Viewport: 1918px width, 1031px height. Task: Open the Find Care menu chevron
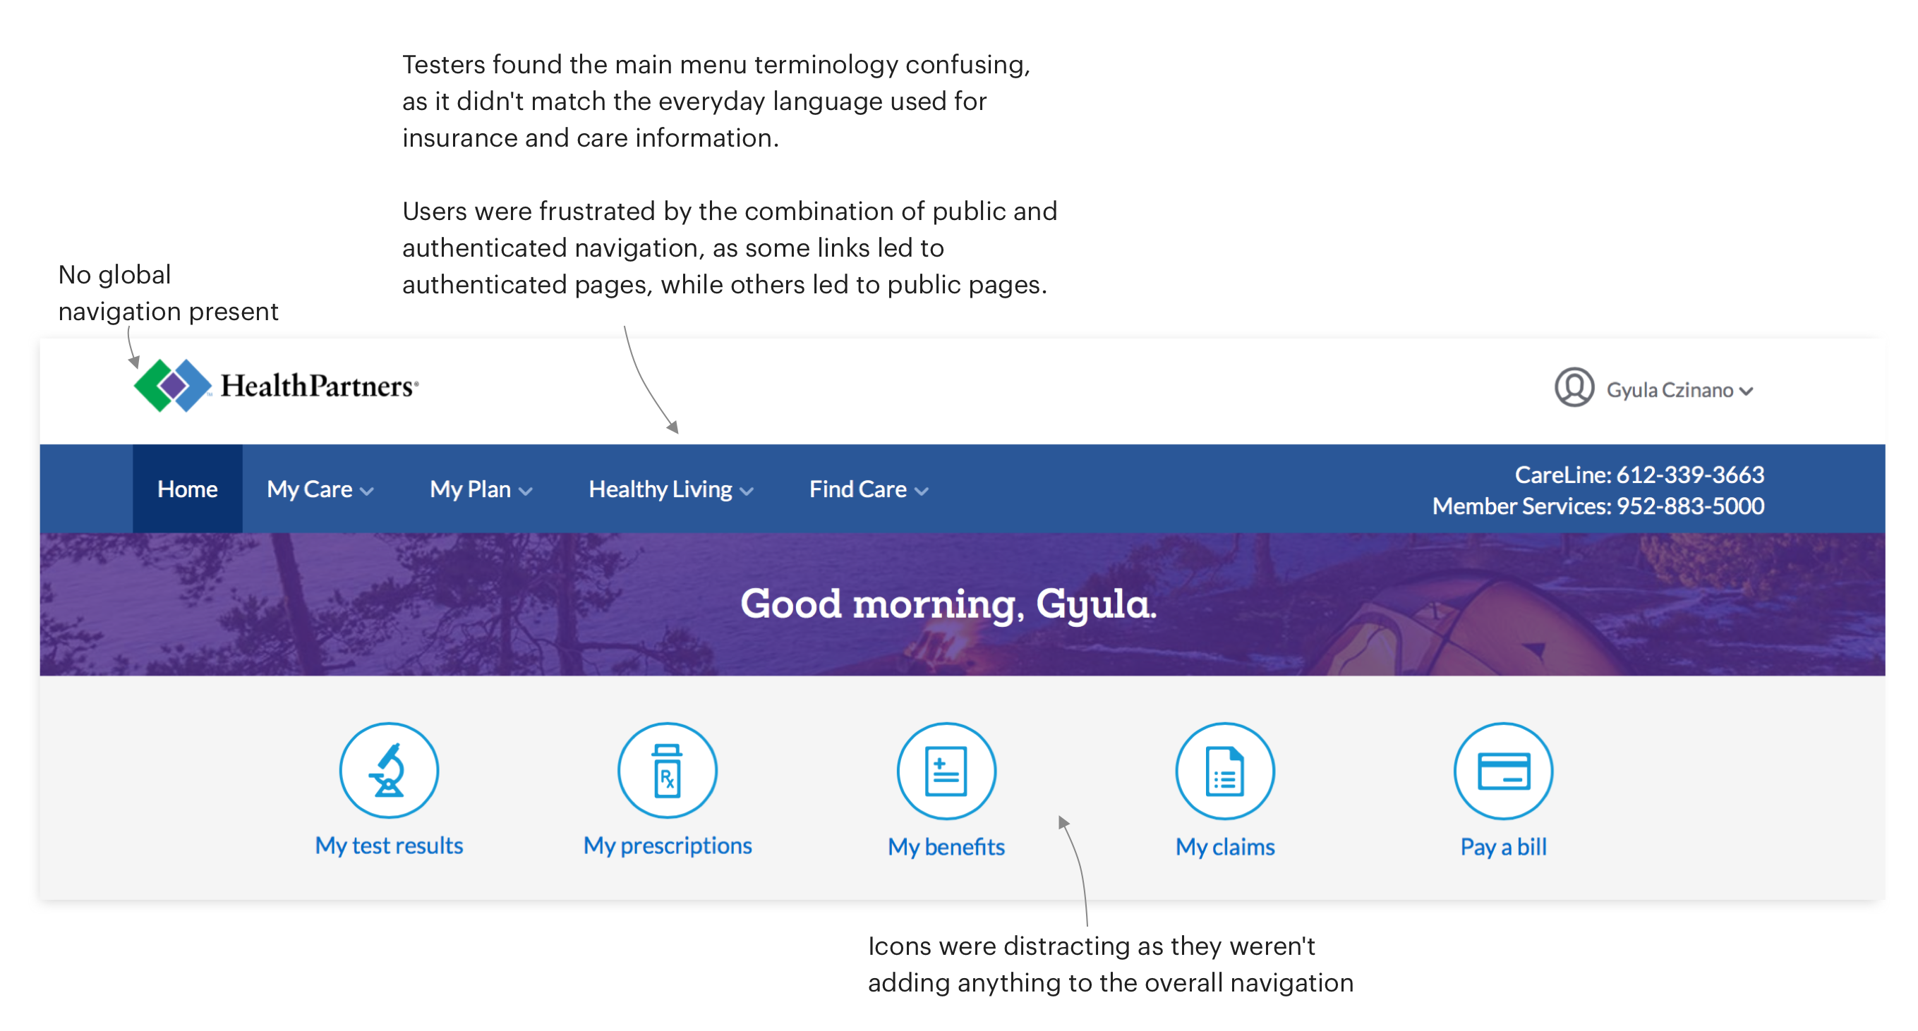point(922,491)
